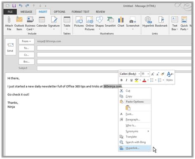The width and height of the screenshot is (195, 159).
Task: Toggle Bold in the mini toolbar
Action: (121, 80)
